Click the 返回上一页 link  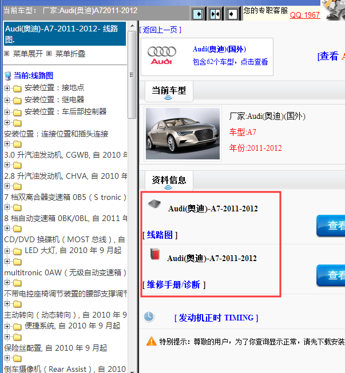tap(160, 30)
